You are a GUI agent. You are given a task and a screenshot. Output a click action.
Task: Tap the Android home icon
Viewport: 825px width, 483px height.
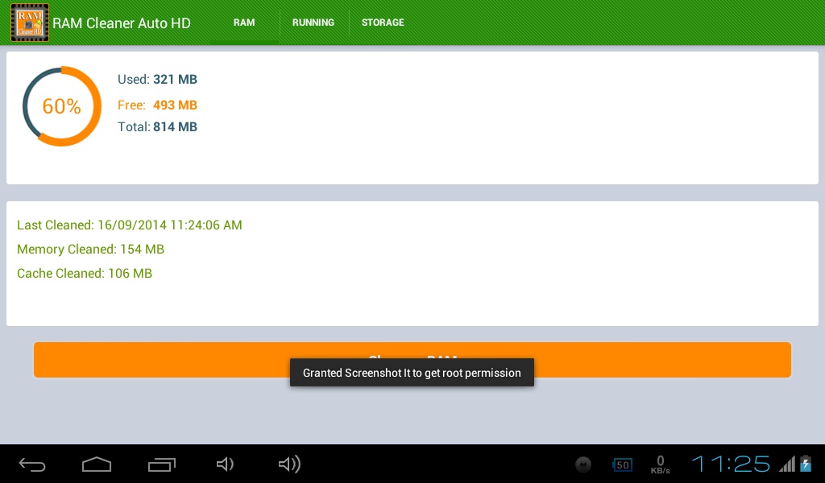(97, 464)
